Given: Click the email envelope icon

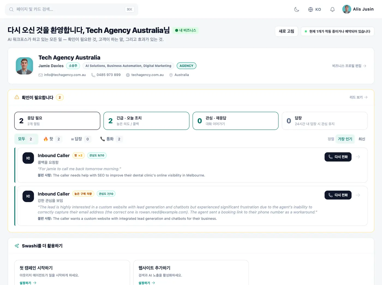Looking at the screenshot, I should (41, 75).
